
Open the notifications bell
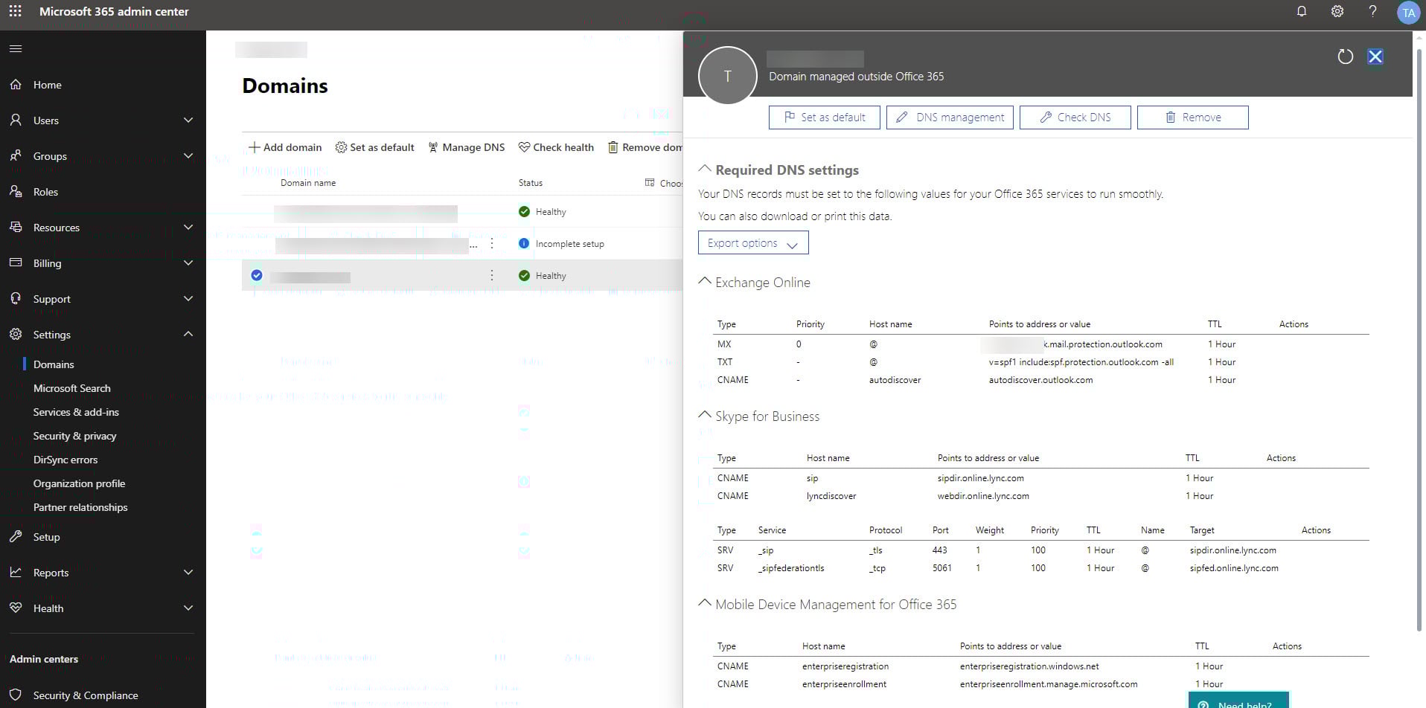[1301, 11]
